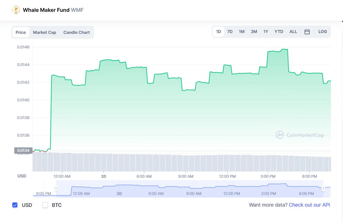The image size is (343, 222).
Task: Select the 7D timeframe
Action: click(230, 31)
